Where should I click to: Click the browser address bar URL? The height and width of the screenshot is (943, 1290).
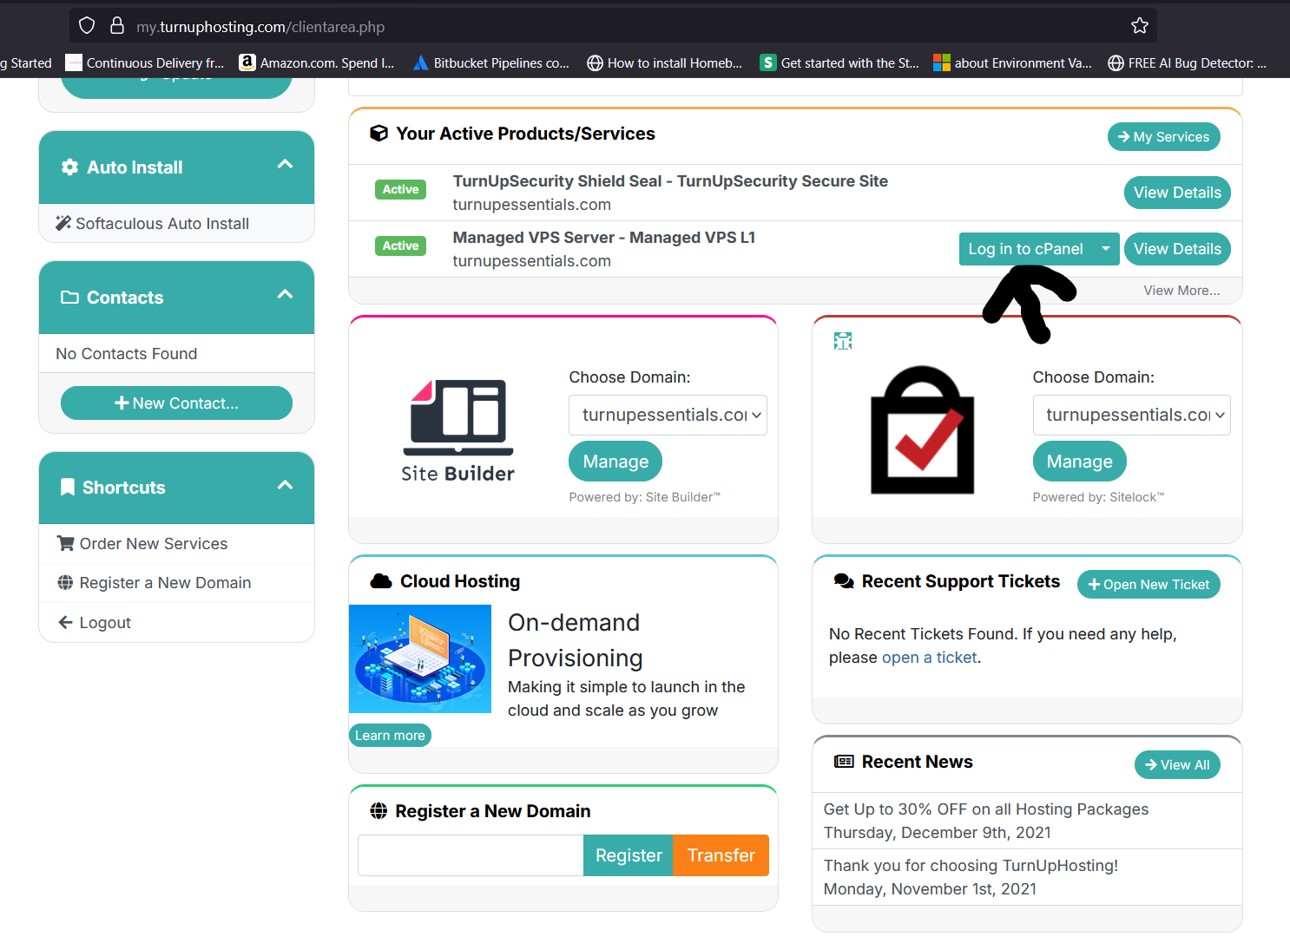[260, 27]
